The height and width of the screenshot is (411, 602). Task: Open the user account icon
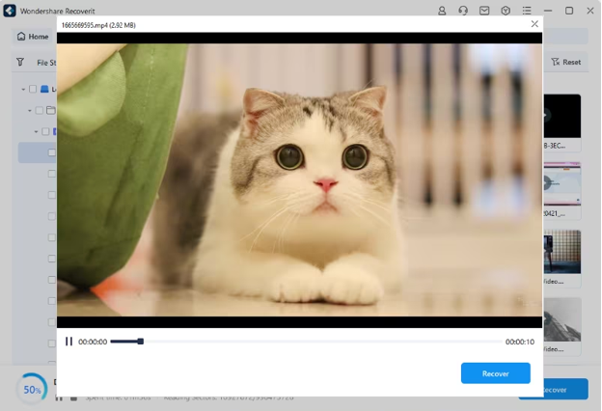(x=442, y=11)
